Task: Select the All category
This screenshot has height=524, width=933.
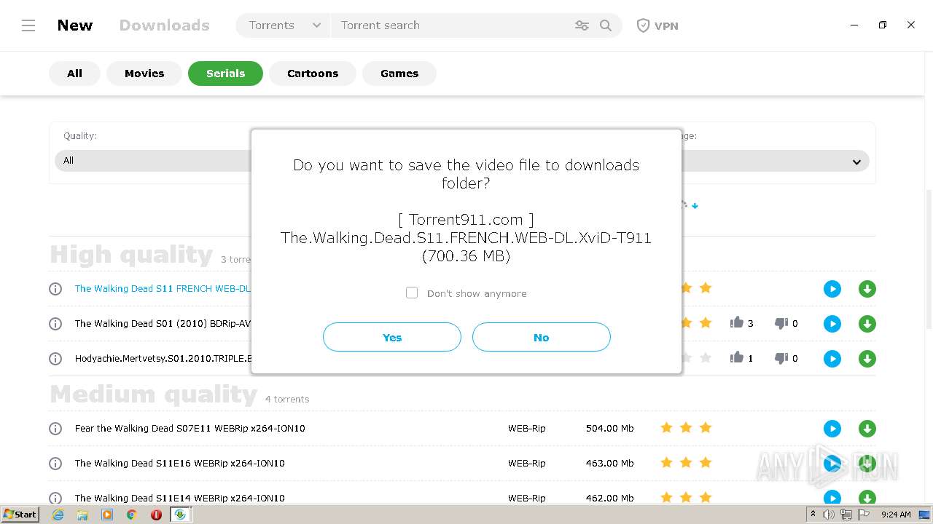Action: [x=74, y=74]
